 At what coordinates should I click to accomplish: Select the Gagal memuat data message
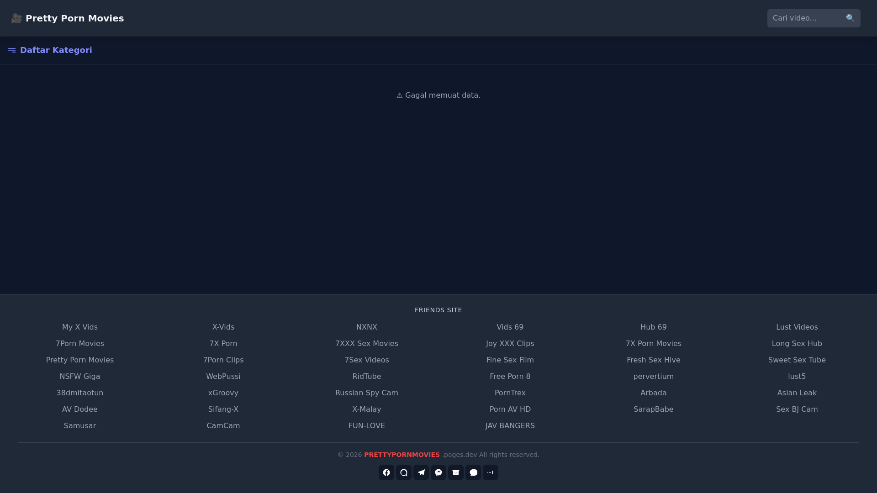point(438,95)
